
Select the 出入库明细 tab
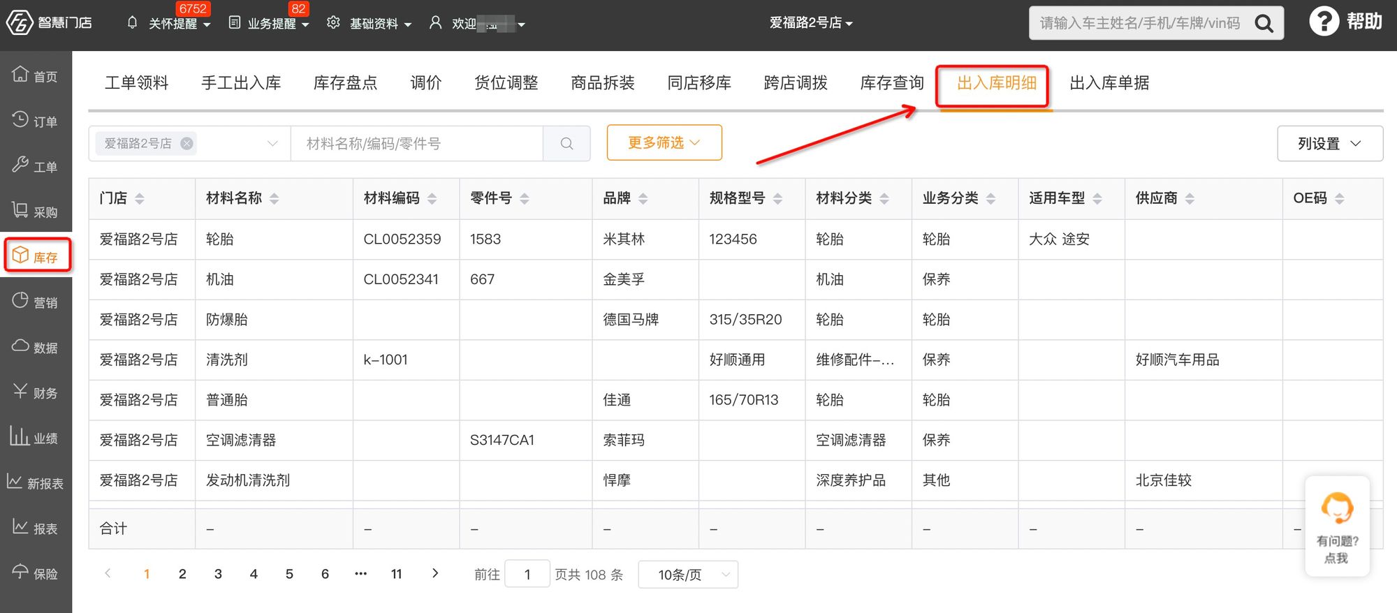[997, 83]
